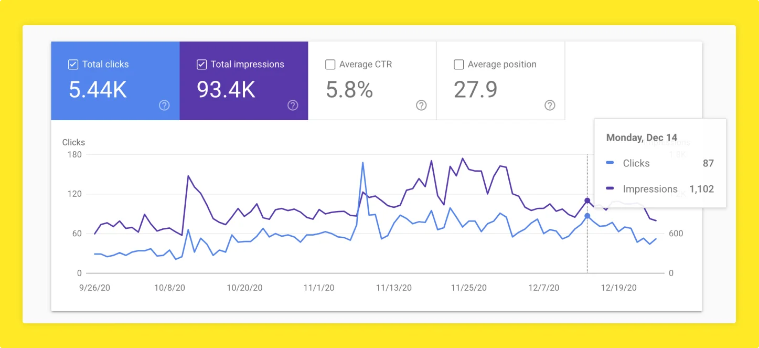Viewport: 759px width, 348px height.
Task: Enable the Average CTR checkbox
Action: point(330,65)
